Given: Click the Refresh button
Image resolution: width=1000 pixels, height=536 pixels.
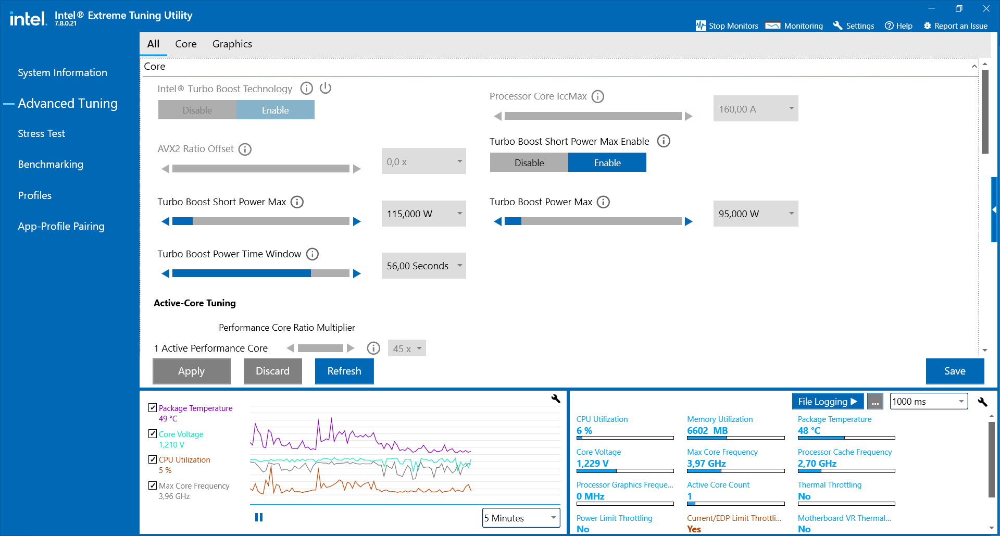Looking at the screenshot, I should [344, 371].
